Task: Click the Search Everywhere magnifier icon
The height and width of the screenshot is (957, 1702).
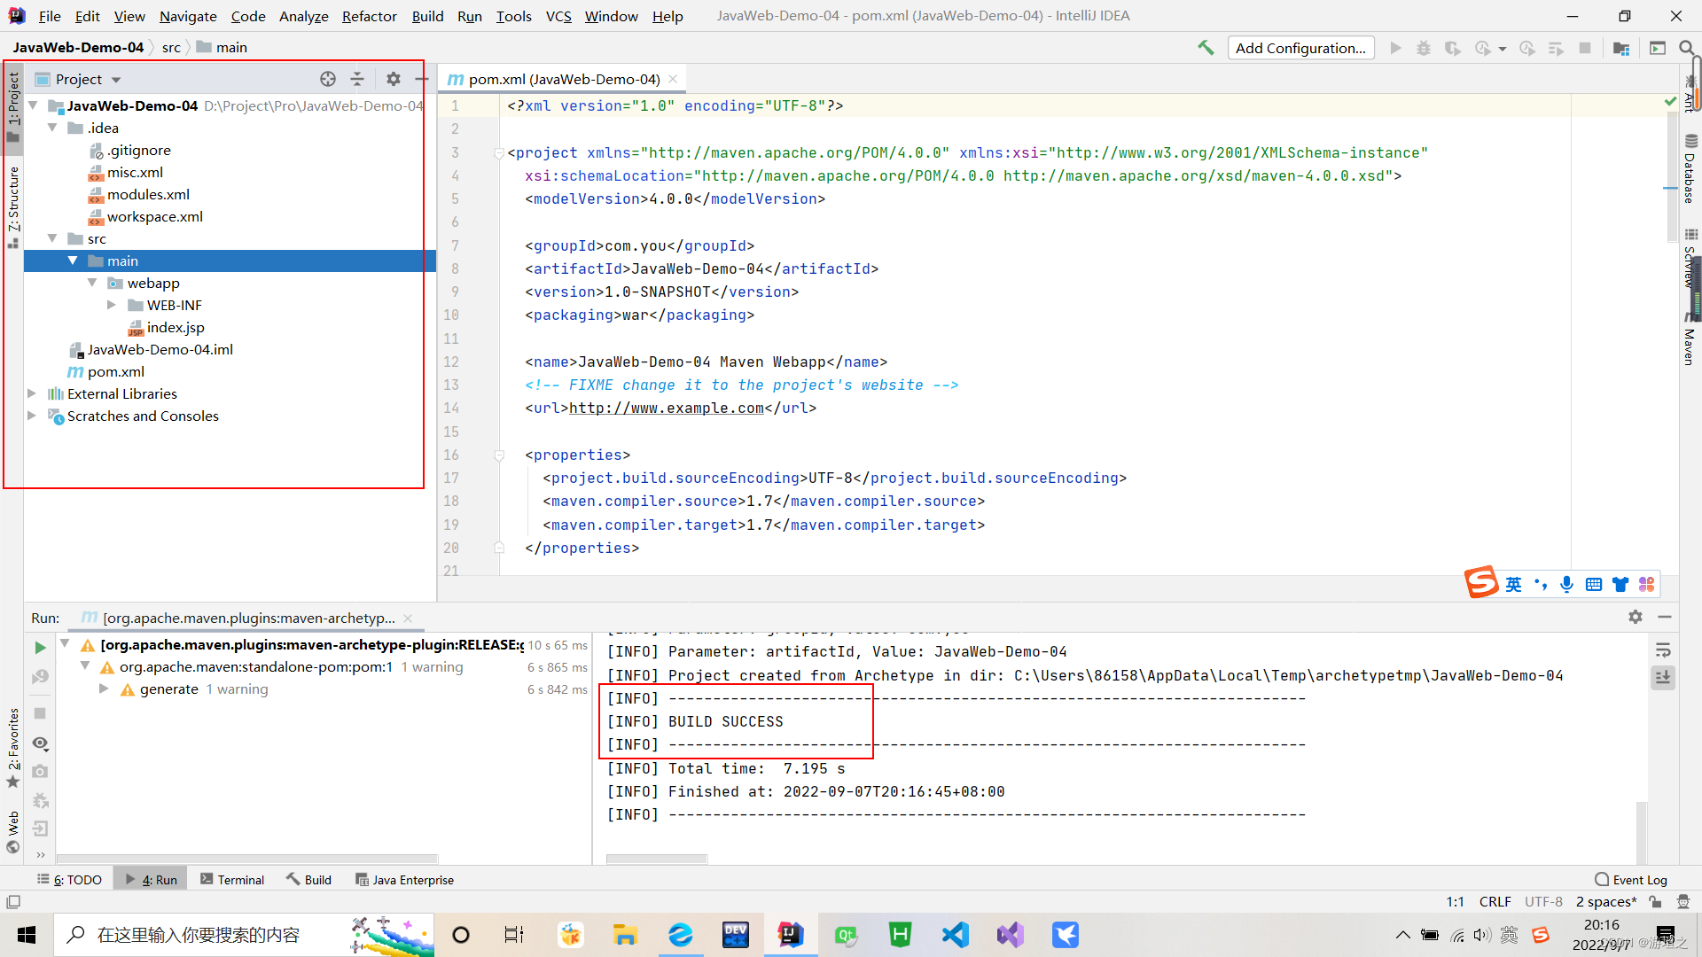Action: (1686, 48)
